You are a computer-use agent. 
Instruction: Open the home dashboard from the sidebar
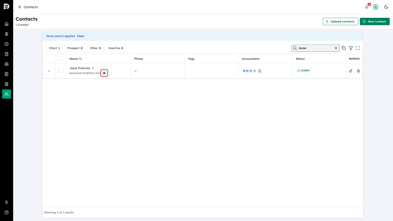tap(7, 24)
